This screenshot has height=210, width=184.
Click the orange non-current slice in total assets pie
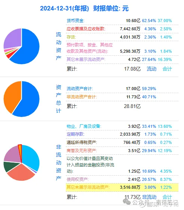(x=11, y=96)
